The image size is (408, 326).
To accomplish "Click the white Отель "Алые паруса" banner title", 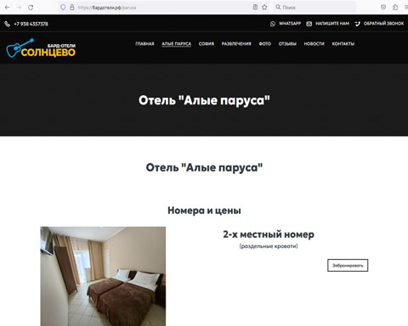I will coord(204,100).
